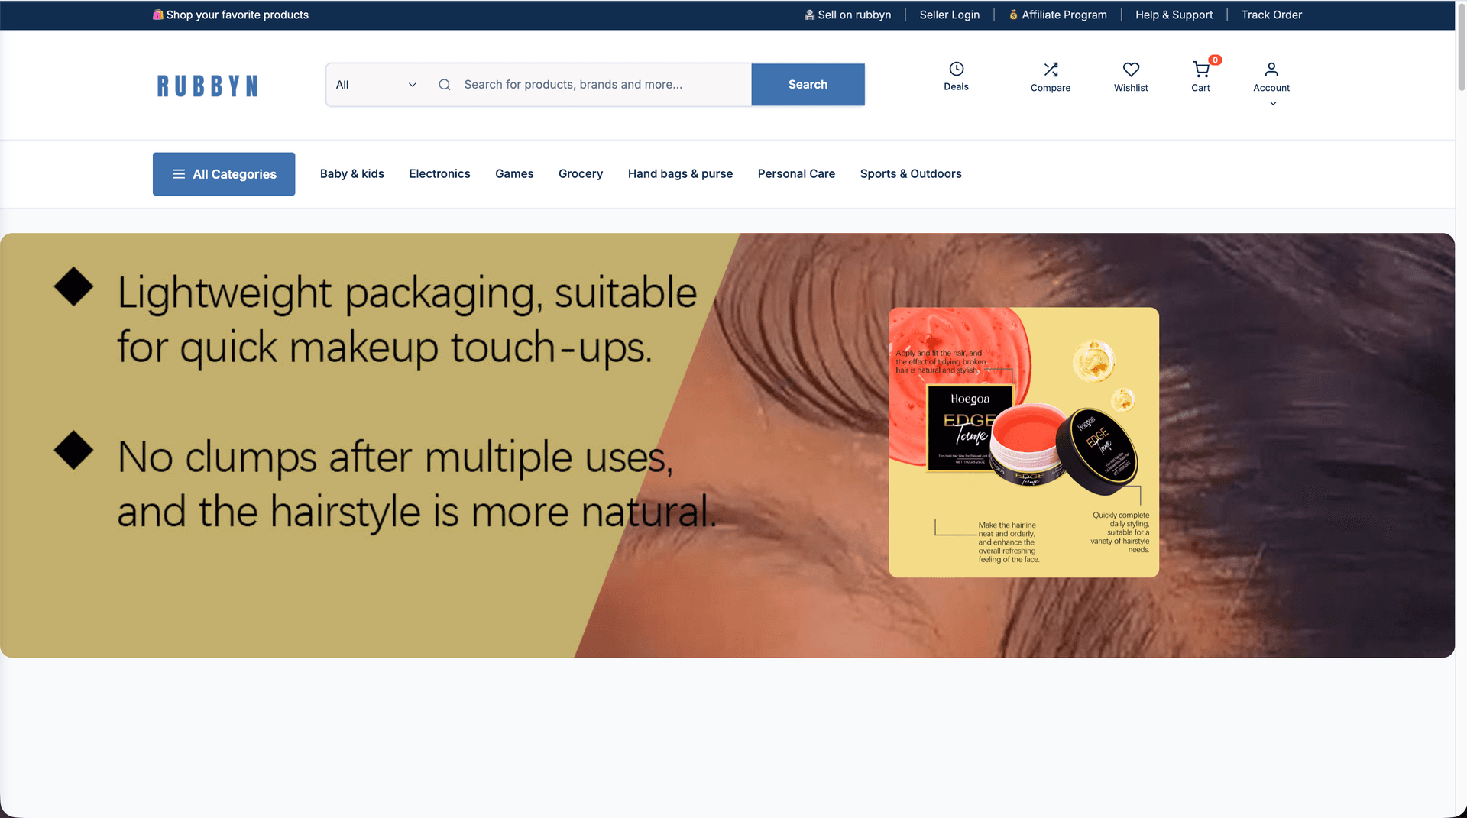
Task: Click the cart badge showing 0
Action: pos(1215,60)
